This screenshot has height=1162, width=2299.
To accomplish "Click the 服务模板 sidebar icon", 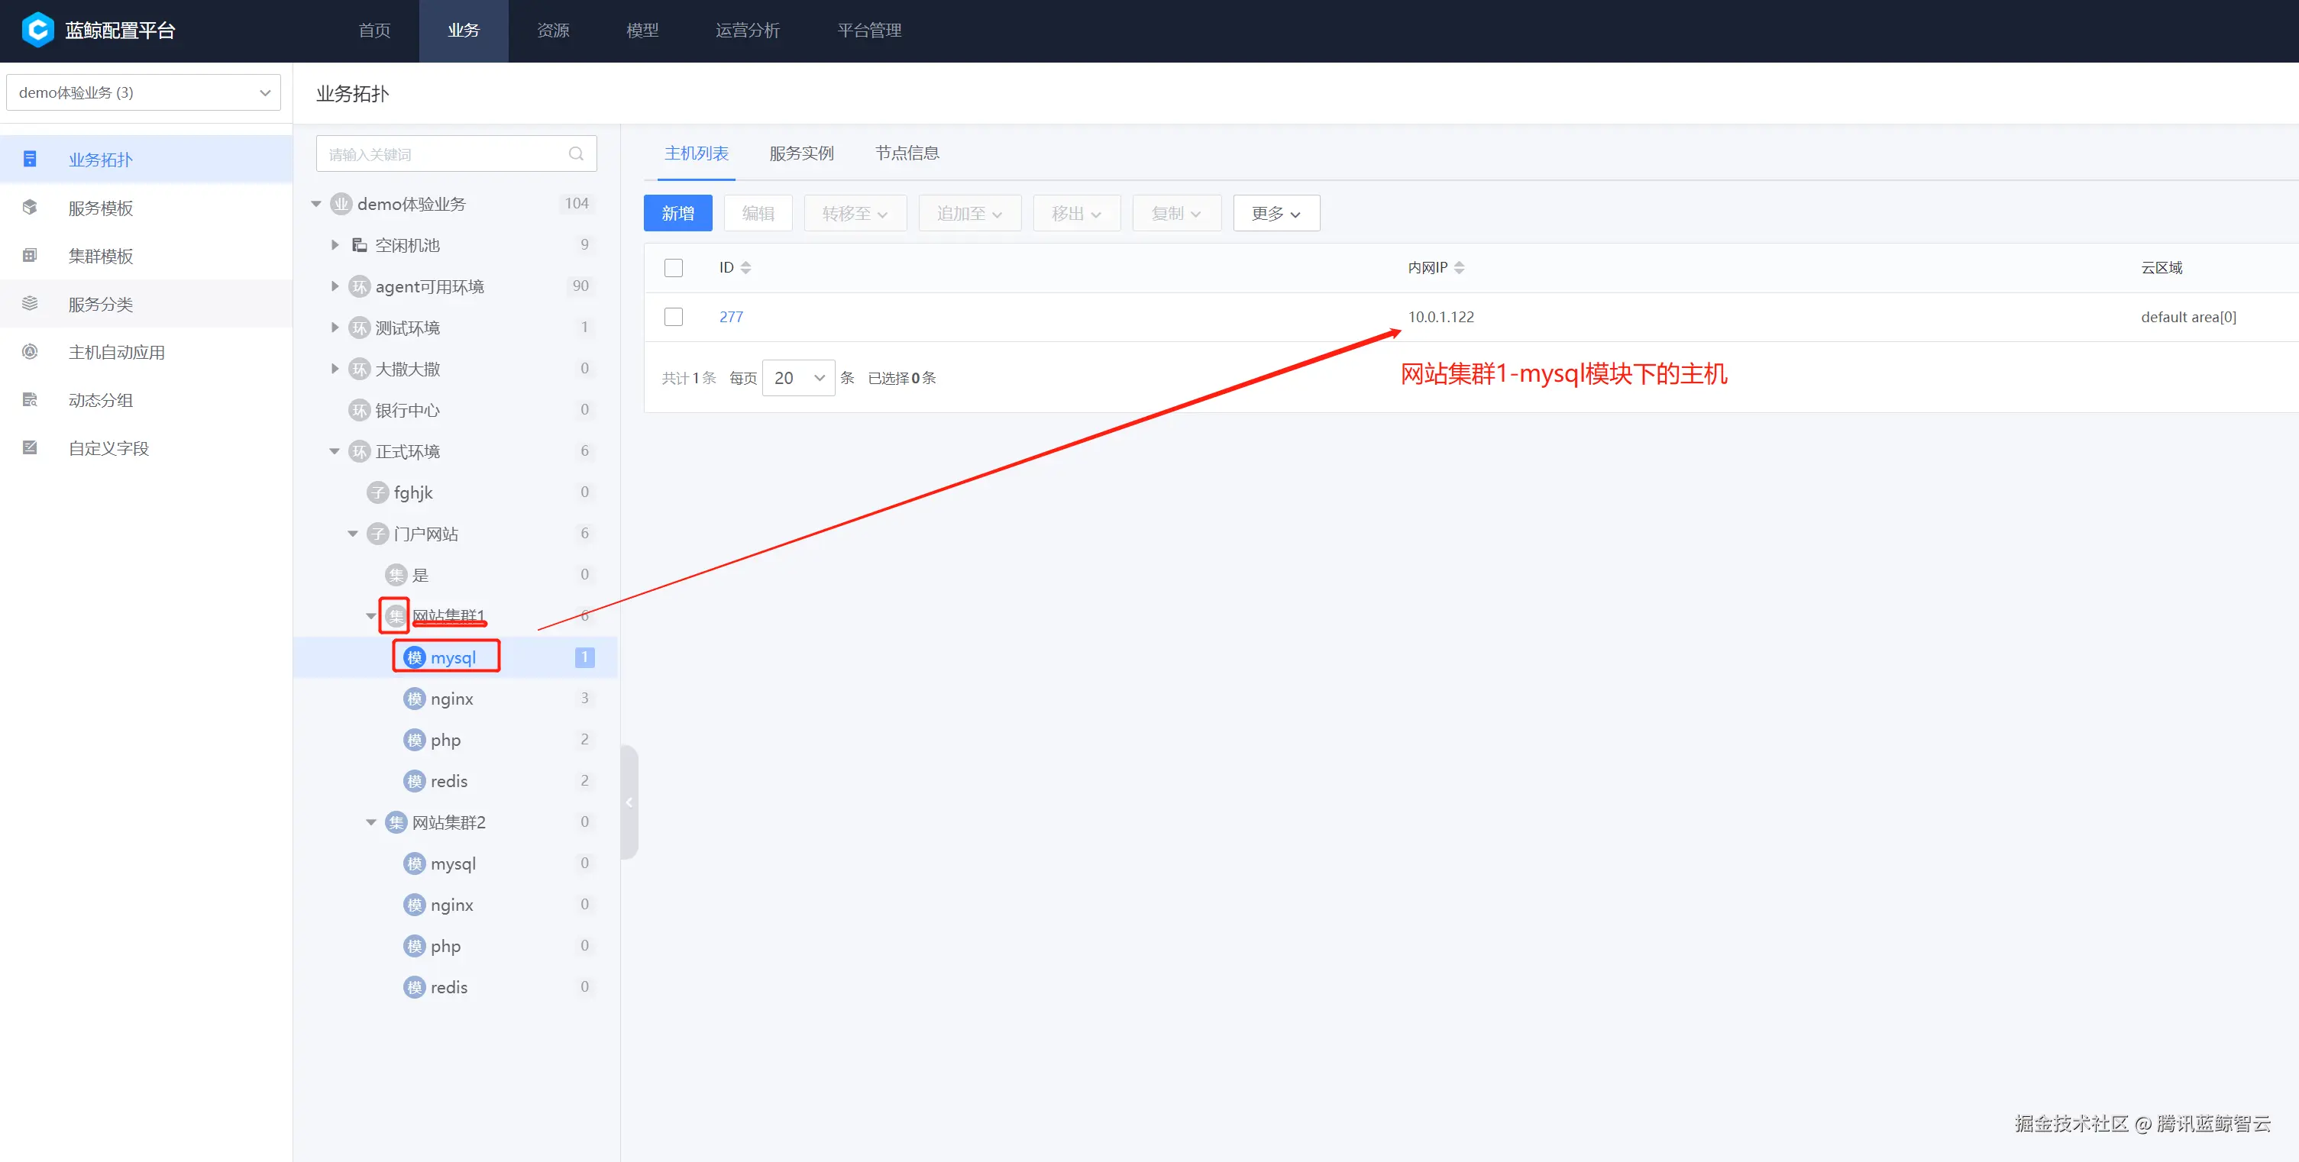I will pos(30,208).
